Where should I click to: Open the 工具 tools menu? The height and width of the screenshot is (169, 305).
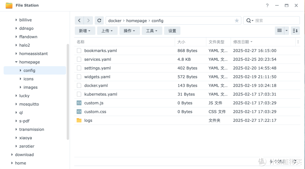152,30
